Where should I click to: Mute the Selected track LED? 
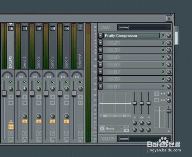click(80, 82)
